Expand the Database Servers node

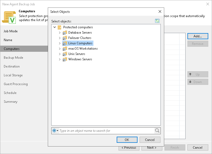60,33
